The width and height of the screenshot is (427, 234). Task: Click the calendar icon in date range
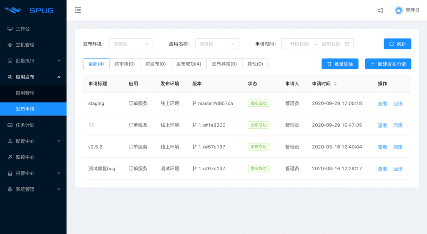coord(347,44)
